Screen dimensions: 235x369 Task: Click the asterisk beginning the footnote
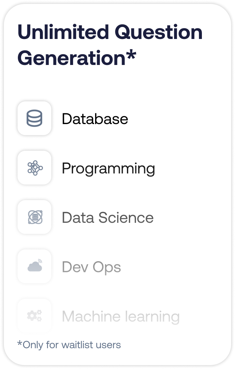click(x=19, y=343)
